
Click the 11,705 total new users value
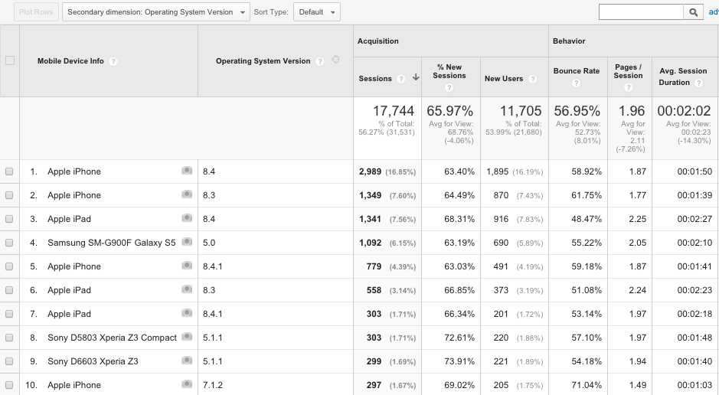(x=521, y=111)
